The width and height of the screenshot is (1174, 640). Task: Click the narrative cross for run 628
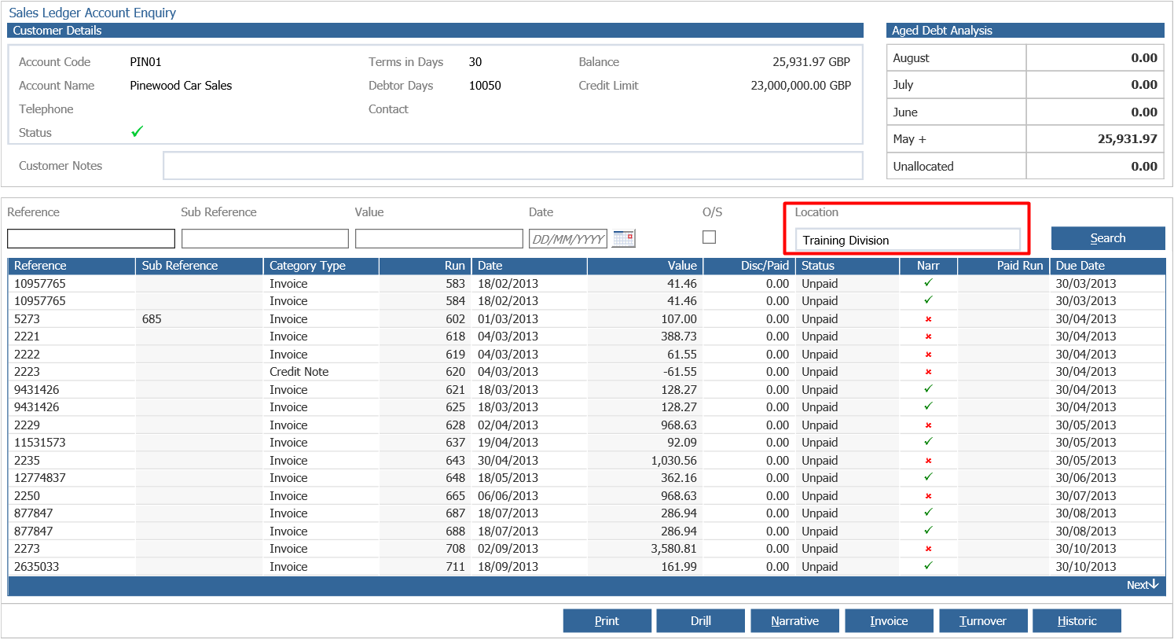928,425
